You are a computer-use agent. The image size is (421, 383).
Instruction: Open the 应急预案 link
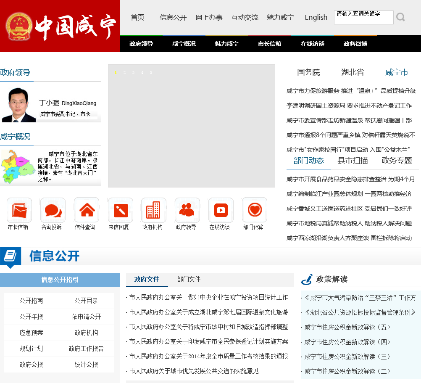click(32, 333)
